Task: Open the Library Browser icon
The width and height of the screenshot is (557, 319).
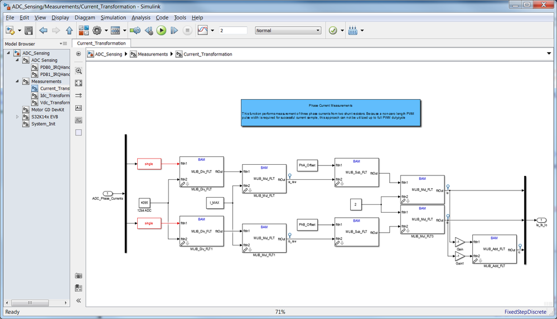Action: point(84,31)
